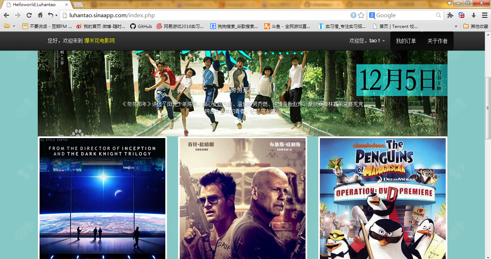Select the second carousel indicator dot
This screenshot has height=259, width=491.
(x=243, y=122)
